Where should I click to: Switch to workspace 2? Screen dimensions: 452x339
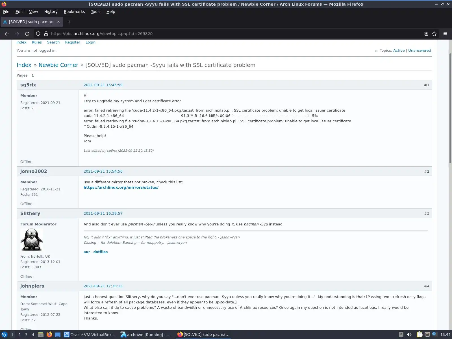tap(19, 334)
